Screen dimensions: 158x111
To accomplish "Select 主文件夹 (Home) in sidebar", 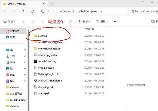I will tap(13, 31).
